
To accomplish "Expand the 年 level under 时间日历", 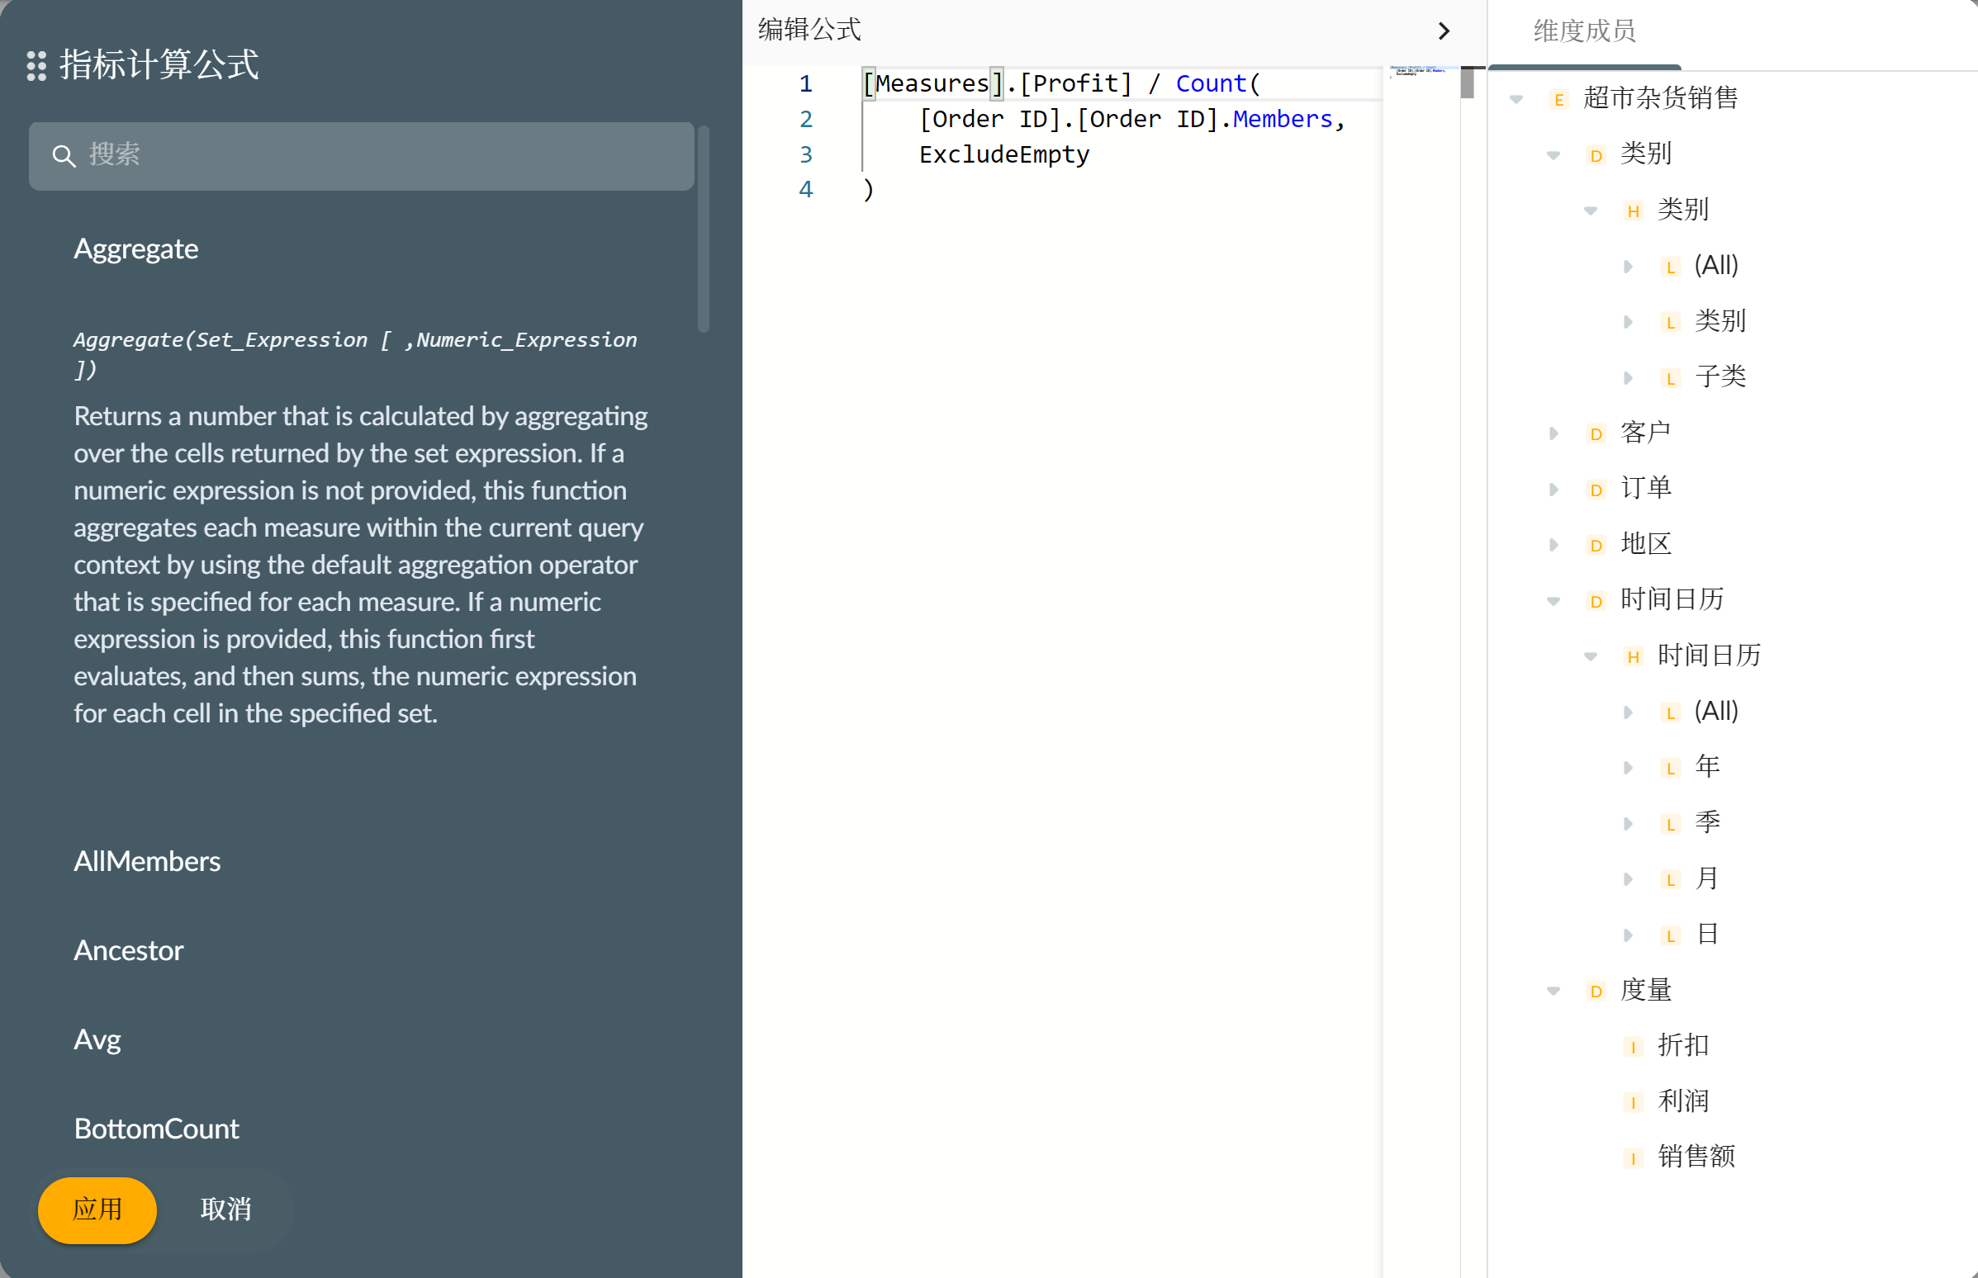I will [1627, 768].
